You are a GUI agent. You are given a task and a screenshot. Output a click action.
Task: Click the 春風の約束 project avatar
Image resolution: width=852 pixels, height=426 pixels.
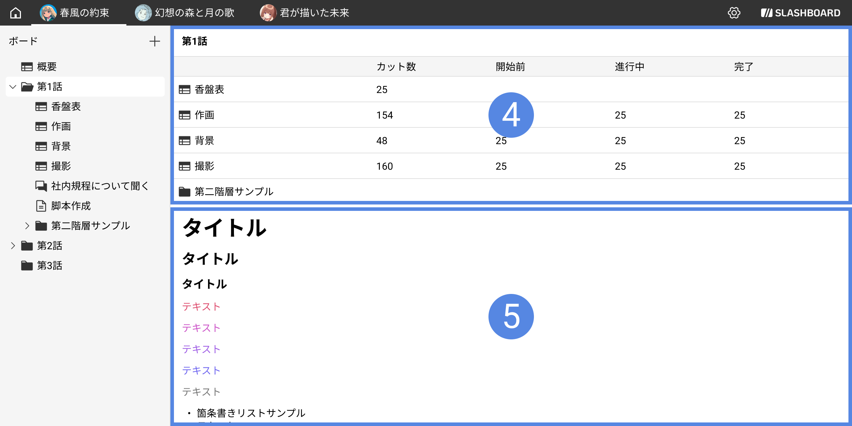point(48,13)
